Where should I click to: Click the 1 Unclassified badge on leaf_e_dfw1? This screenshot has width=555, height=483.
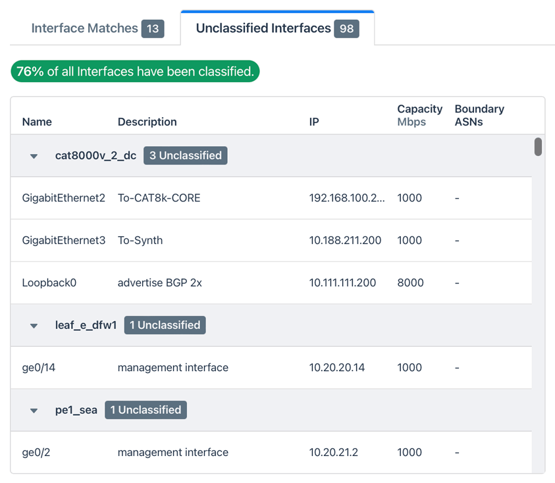coord(165,324)
